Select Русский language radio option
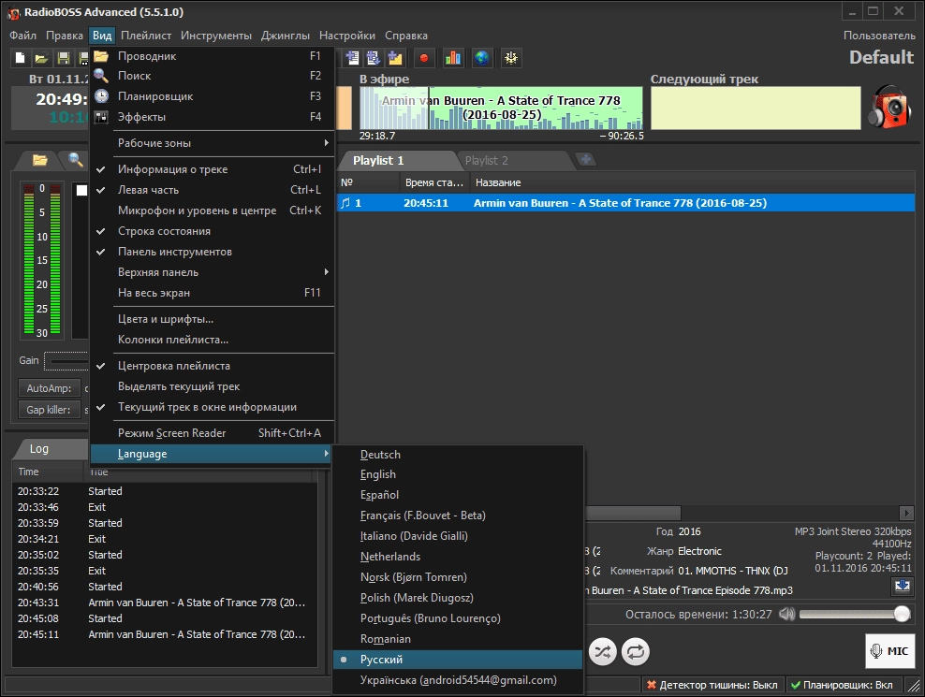 coord(458,660)
